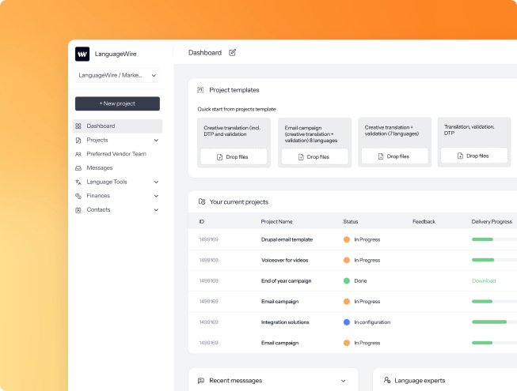Viewport: 517px width, 391px height.
Task: Click the Status column header
Action: (x=351, y=222)
